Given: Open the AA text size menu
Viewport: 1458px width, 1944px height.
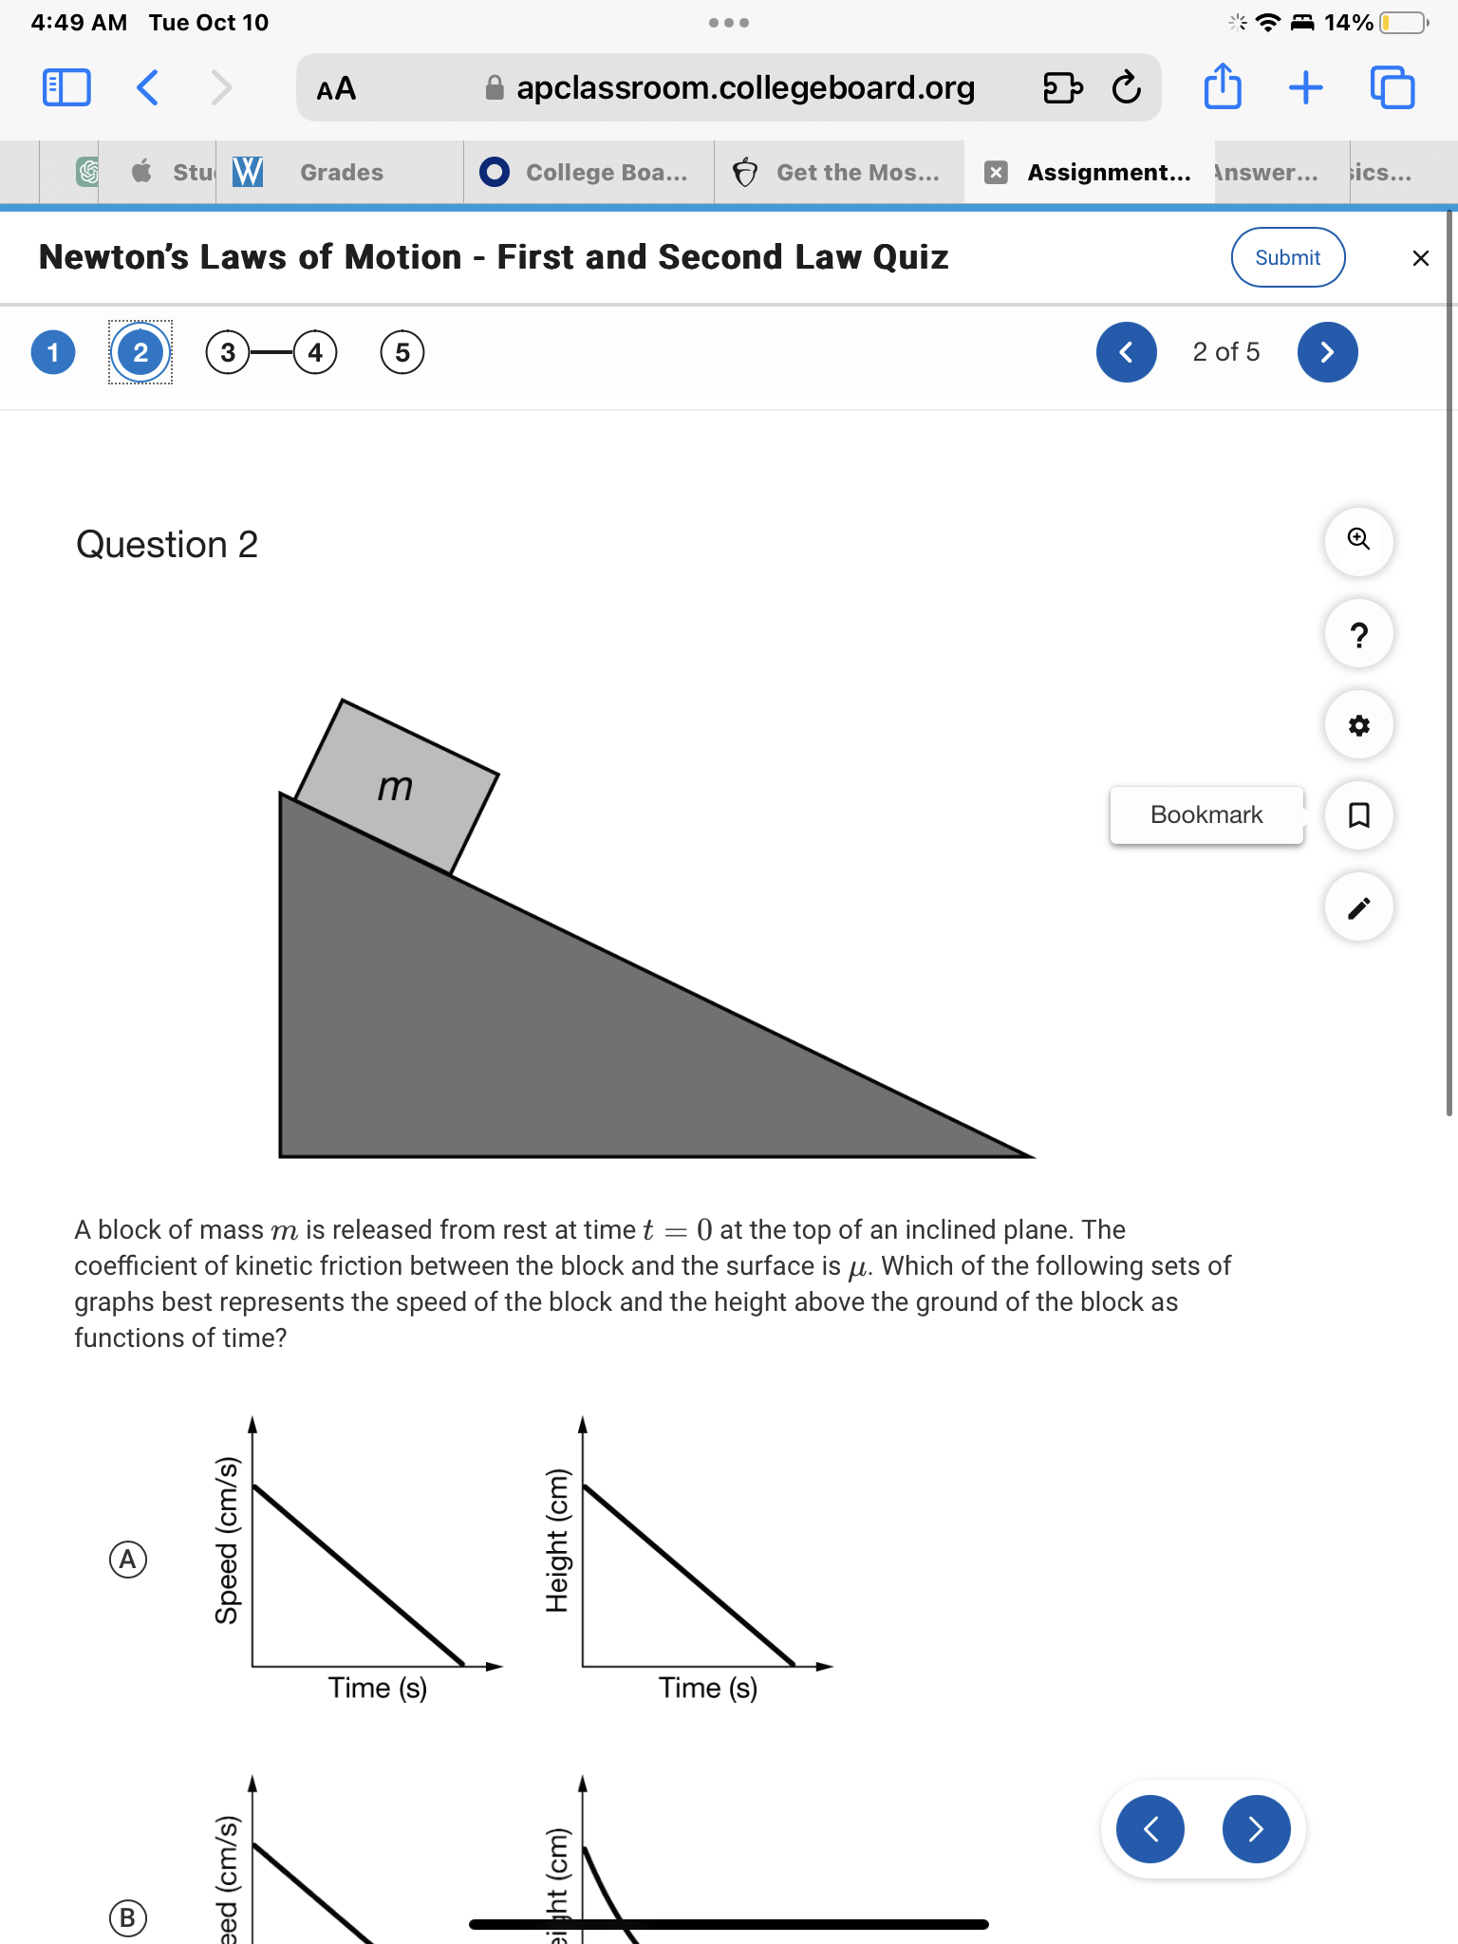Looking at the screenshot, I should click(335, 88).
